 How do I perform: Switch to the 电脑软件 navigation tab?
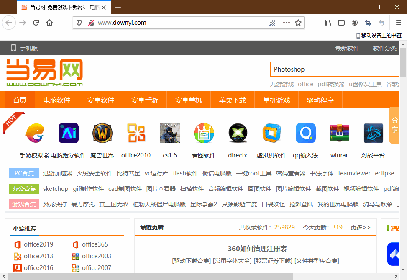pos(56,100)
